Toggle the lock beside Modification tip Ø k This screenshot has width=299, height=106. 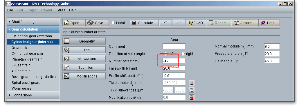pyautogui.click(x=192, y=97)
